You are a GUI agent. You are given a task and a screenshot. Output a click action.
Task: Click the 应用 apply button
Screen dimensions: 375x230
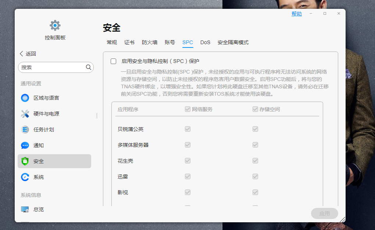[x=325, y=213]
